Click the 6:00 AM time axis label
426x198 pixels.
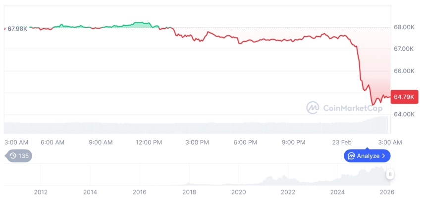(53, 142)
